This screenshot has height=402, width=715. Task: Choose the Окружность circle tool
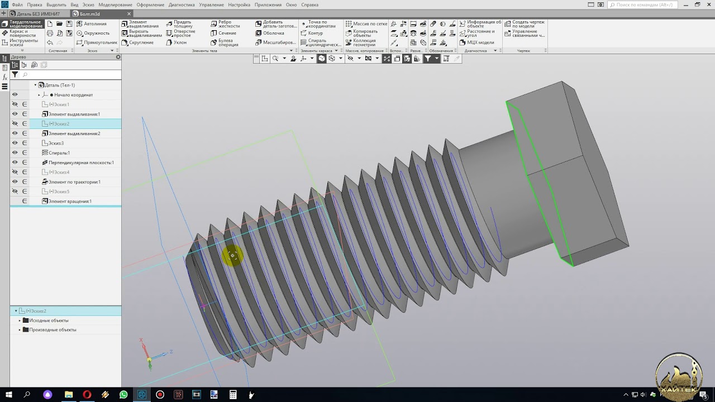pyautogui.click(x=93, y=33)
